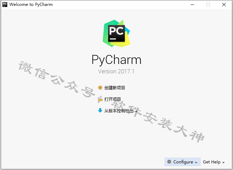Click the orange starburst Create New Project icon
233x170 pixels.
pyautogui.click(x=100, y=88)
